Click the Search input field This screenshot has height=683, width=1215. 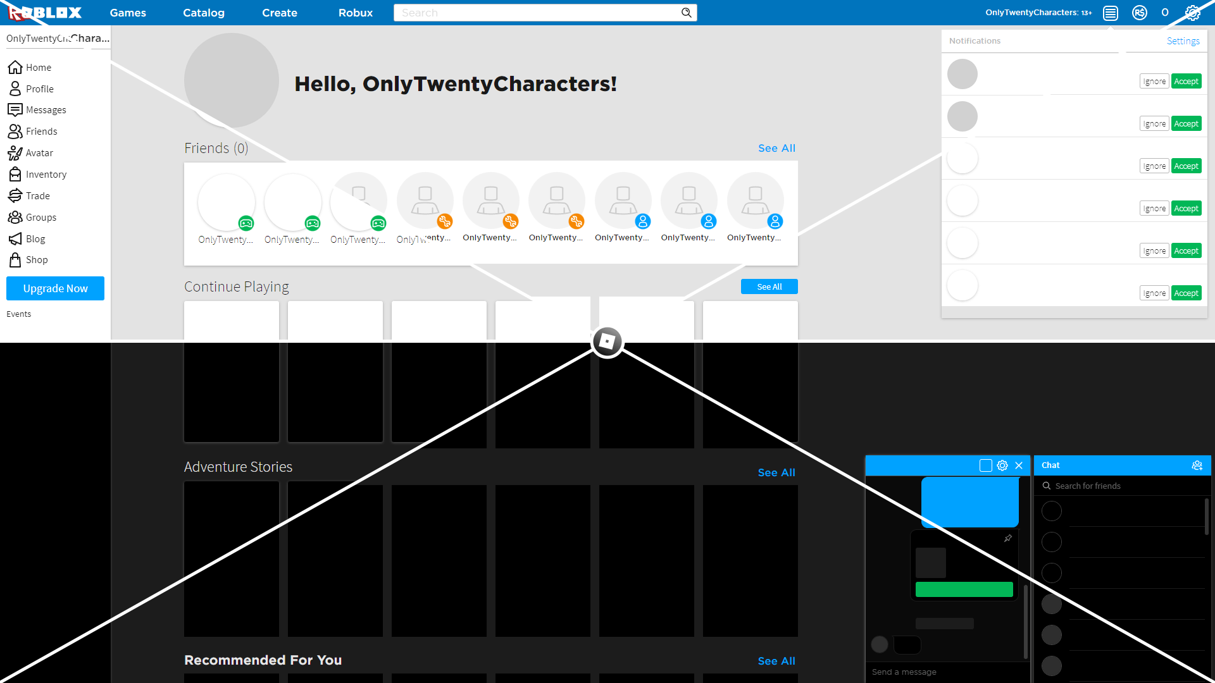point(543,13)
